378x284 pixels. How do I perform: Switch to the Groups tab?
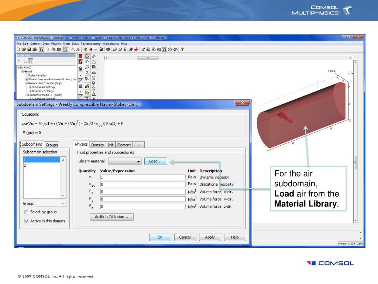click(x=52, y=145)
